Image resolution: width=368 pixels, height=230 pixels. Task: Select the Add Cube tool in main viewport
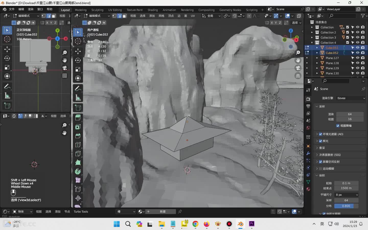click(78, 108)
